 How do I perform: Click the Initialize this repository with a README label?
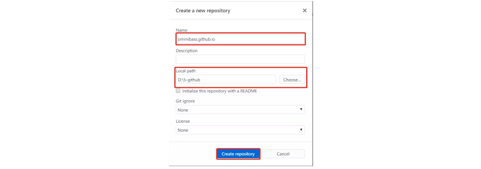(220, 91)
